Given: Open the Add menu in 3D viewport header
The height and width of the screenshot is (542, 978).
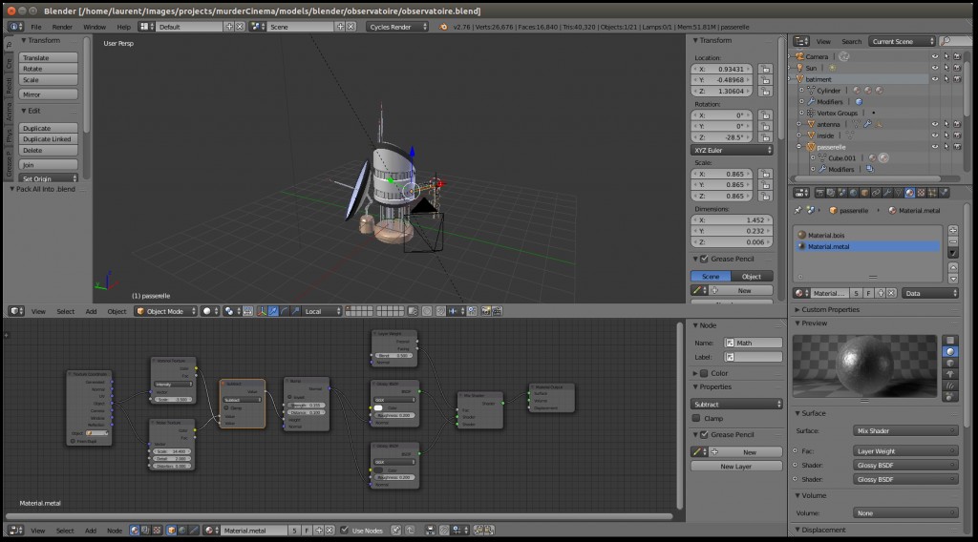Looking at the screenshot, I should tap(91, 311).
